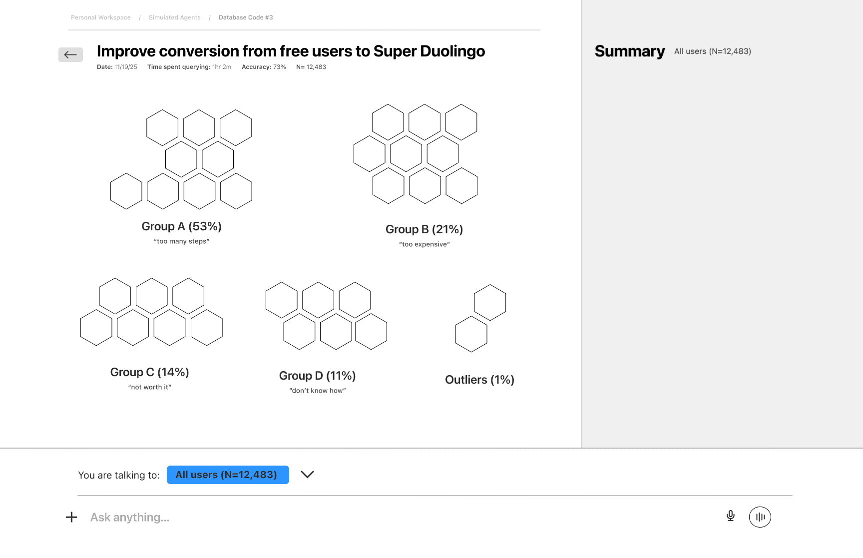Click the "too expensive" quote
863x558 pixels.
(x=425, y=244)
